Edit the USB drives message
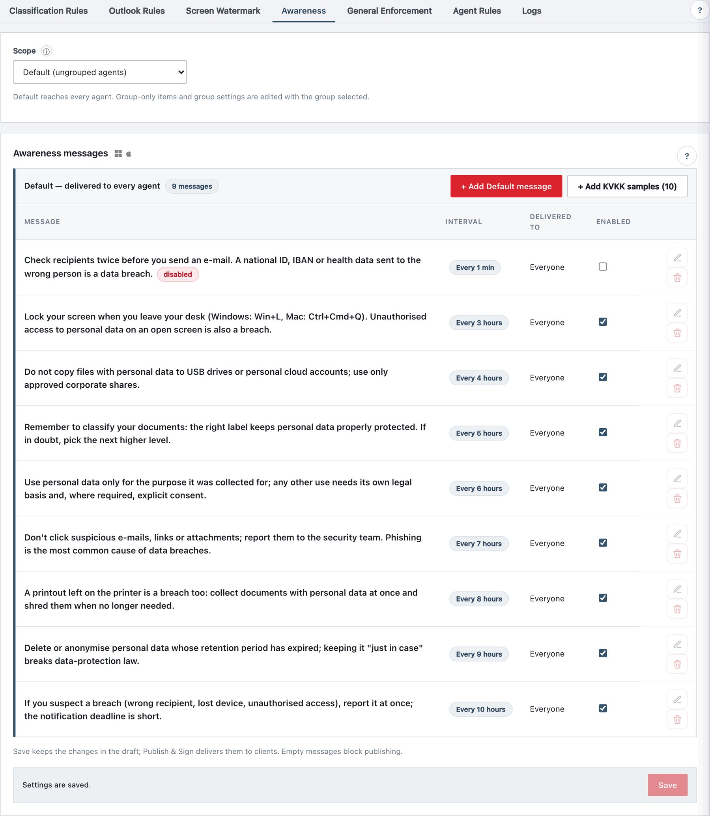The width and height of the screenshot is (710, 816). click(677, 368)
